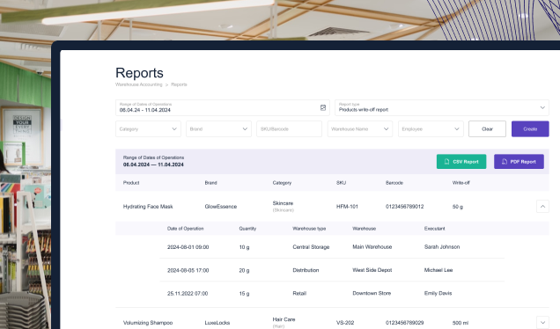Expand the Volumizing Shampoo row

[542, 323]
